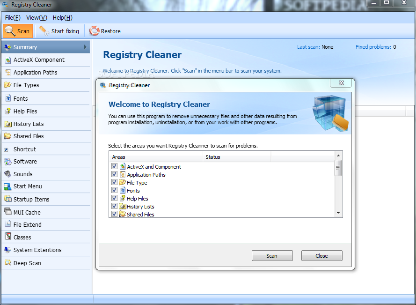Open the View(V) menu
The width and height of the screenshot is (416, 305).
tap(36, 18)
